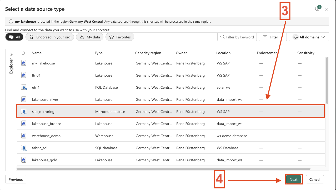This screenshot has height=190, width=336.
Task: Open the notification info icon at top right
Action: [317, 9]
